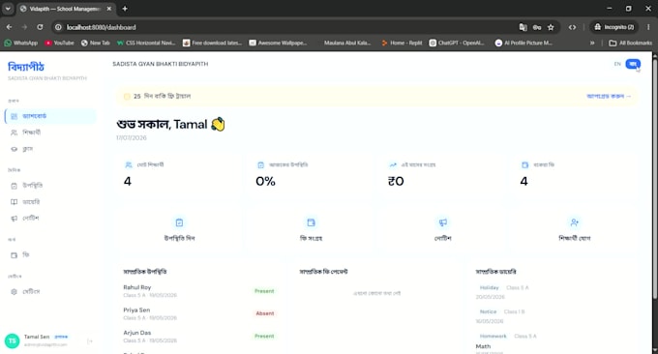658x354 pixels.
Task: Open the New Tab bookmark
Action: click(x=95, y=43)
